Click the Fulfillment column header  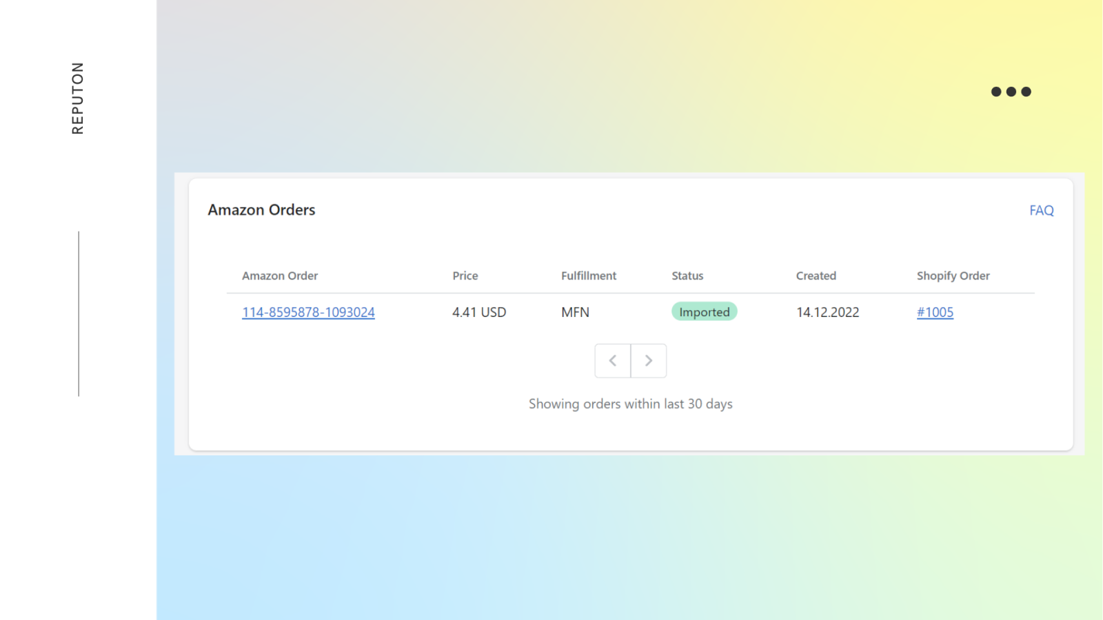point(588,276)
